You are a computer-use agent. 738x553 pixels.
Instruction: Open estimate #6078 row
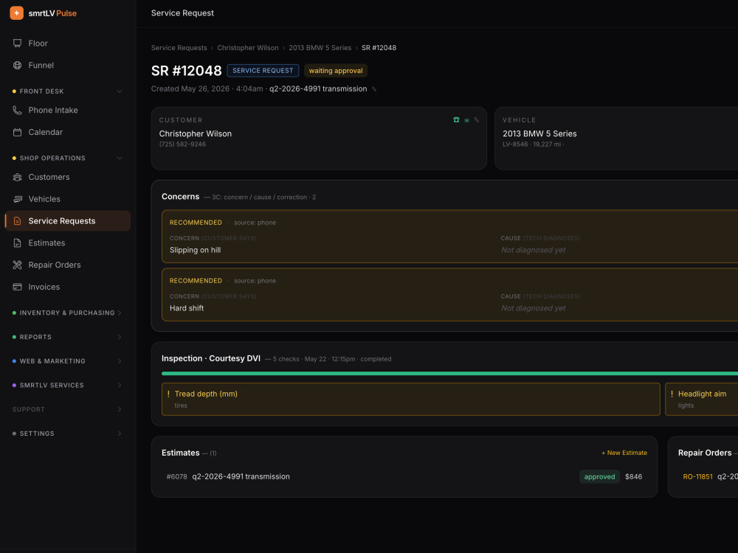(x=404, y=477)
